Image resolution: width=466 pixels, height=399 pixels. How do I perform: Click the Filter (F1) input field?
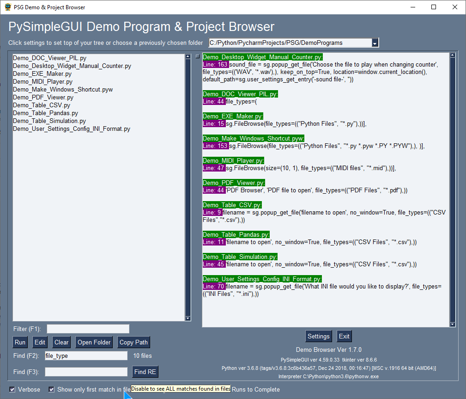click(88, 329)
